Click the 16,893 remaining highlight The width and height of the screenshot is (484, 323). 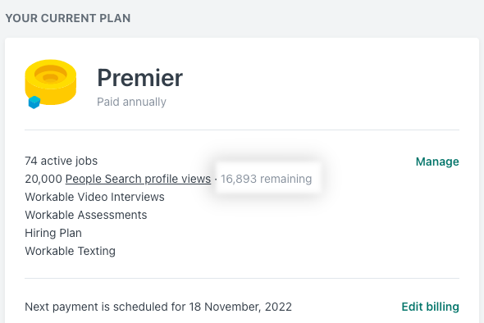point(267,179)
